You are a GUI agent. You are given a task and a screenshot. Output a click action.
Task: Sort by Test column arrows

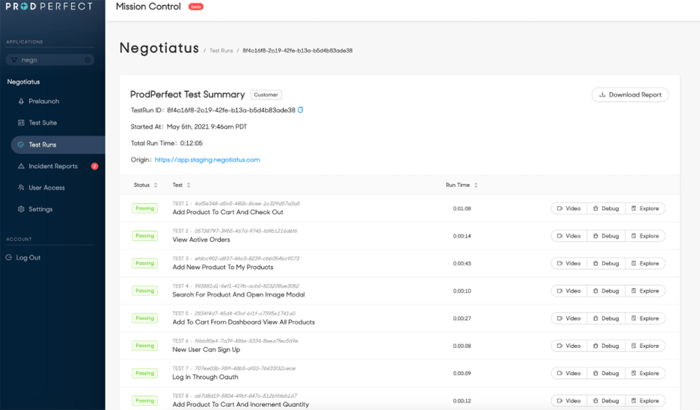[188, 185]
